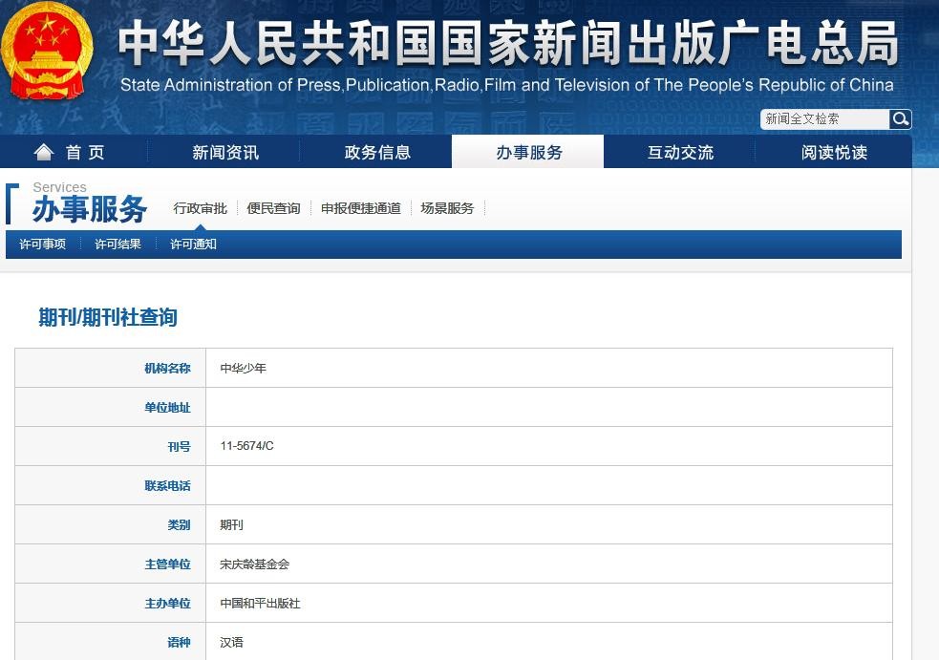The width and height of the screenshot is (939, 660).
Task: Click the 主办单位 field label
Action: tap(168, 604)
